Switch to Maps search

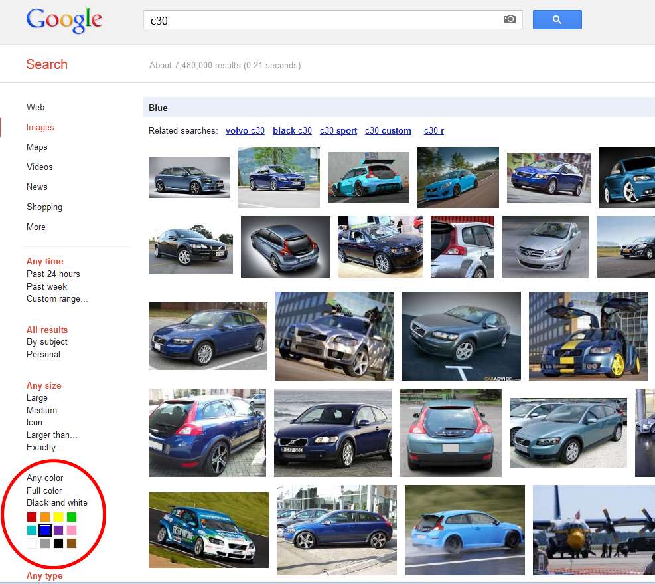pyautogui.click(x=36, y=147)
